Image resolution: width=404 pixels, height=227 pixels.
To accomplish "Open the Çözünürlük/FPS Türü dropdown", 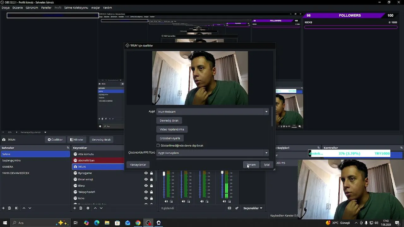I will pyautogui.click(x=213, y=153).
